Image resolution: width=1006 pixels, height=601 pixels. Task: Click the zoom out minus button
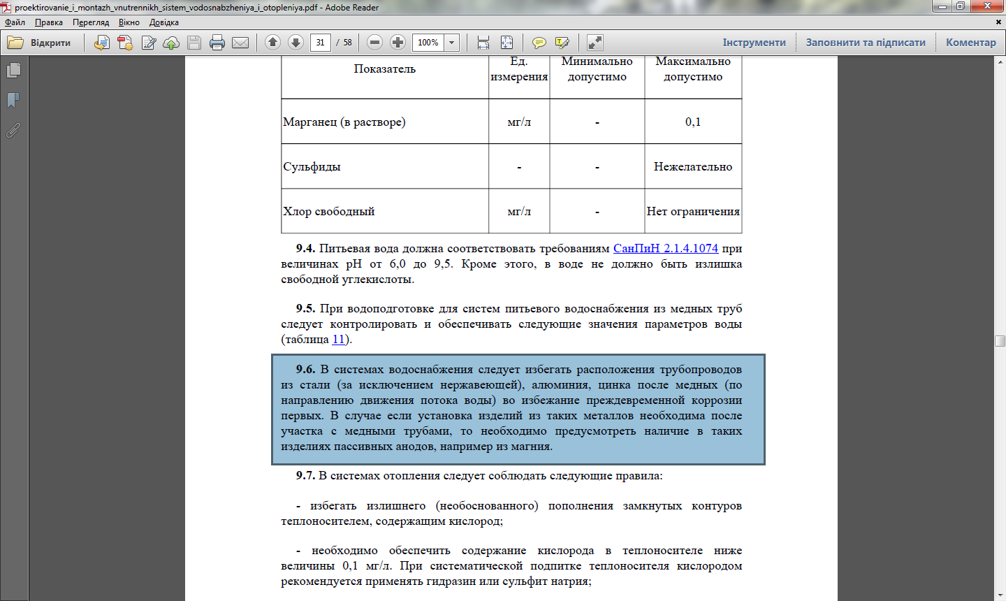pyautogui.click(x=375, y=43)
